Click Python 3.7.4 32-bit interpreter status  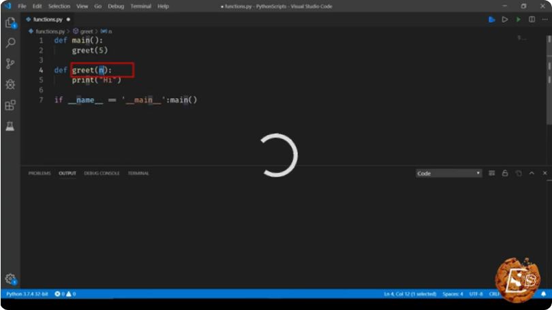[27, 294]
